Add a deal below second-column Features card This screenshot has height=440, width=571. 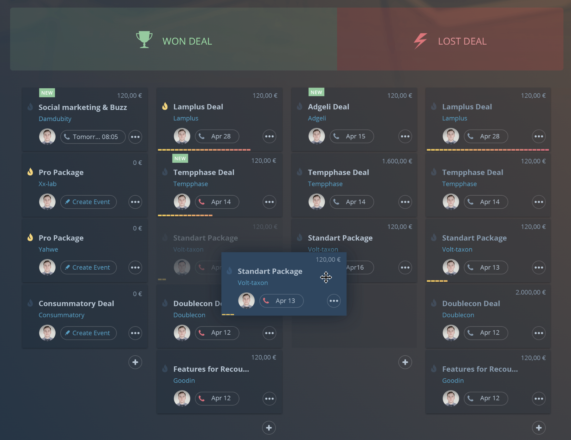[269, 428]
